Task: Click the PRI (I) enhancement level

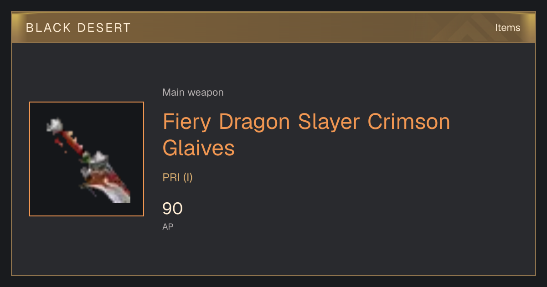Action: tap(178, 178)
